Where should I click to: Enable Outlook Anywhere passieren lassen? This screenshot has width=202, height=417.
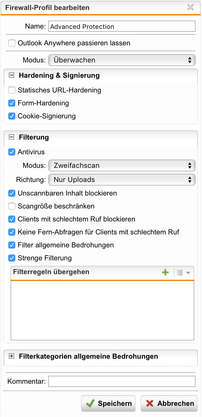[x=12, y=43]
